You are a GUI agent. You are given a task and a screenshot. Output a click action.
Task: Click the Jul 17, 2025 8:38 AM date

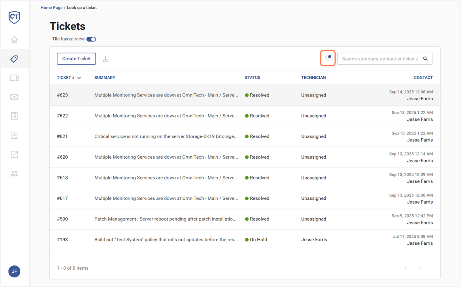413,237
